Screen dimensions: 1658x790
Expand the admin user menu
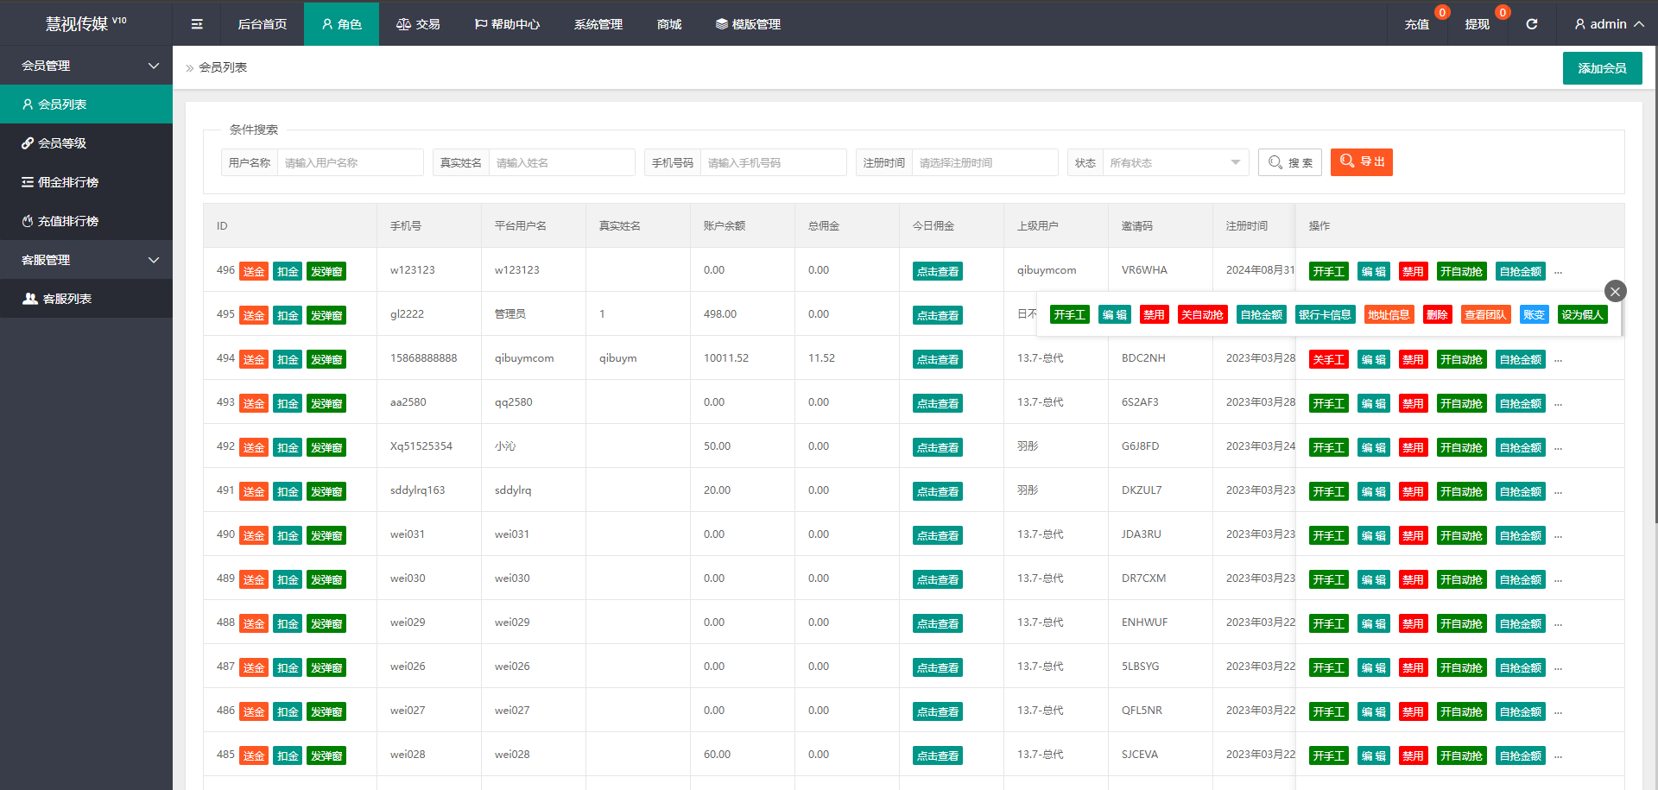(x=1608, y=24)
